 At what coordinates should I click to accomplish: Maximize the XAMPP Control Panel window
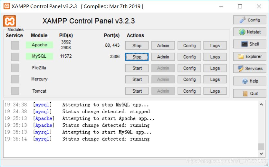tap(240, 6)
